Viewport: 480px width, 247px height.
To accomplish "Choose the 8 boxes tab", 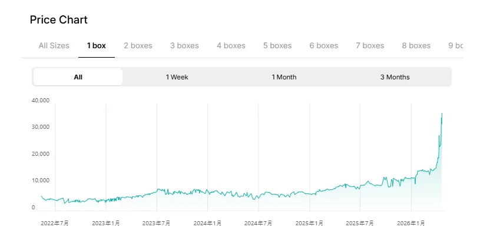I will pyautogui.click(x=416, y=45).
